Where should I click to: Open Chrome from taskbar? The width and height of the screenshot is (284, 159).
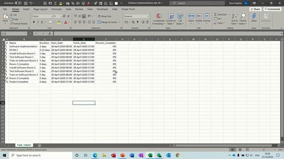tap(177, 155)
